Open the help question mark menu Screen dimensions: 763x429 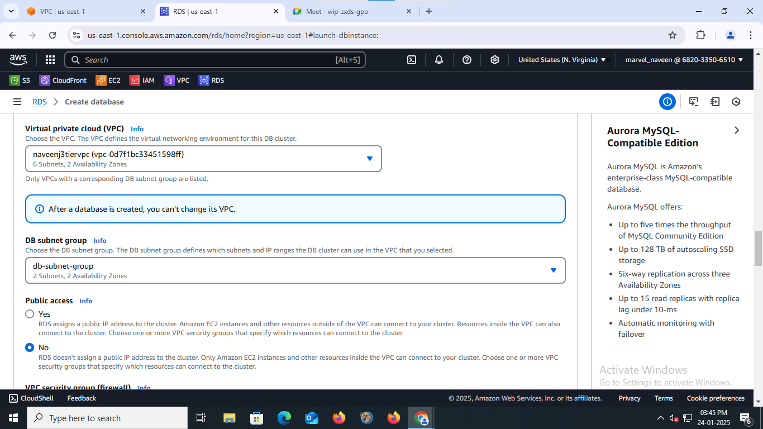(x=467, y=60)
